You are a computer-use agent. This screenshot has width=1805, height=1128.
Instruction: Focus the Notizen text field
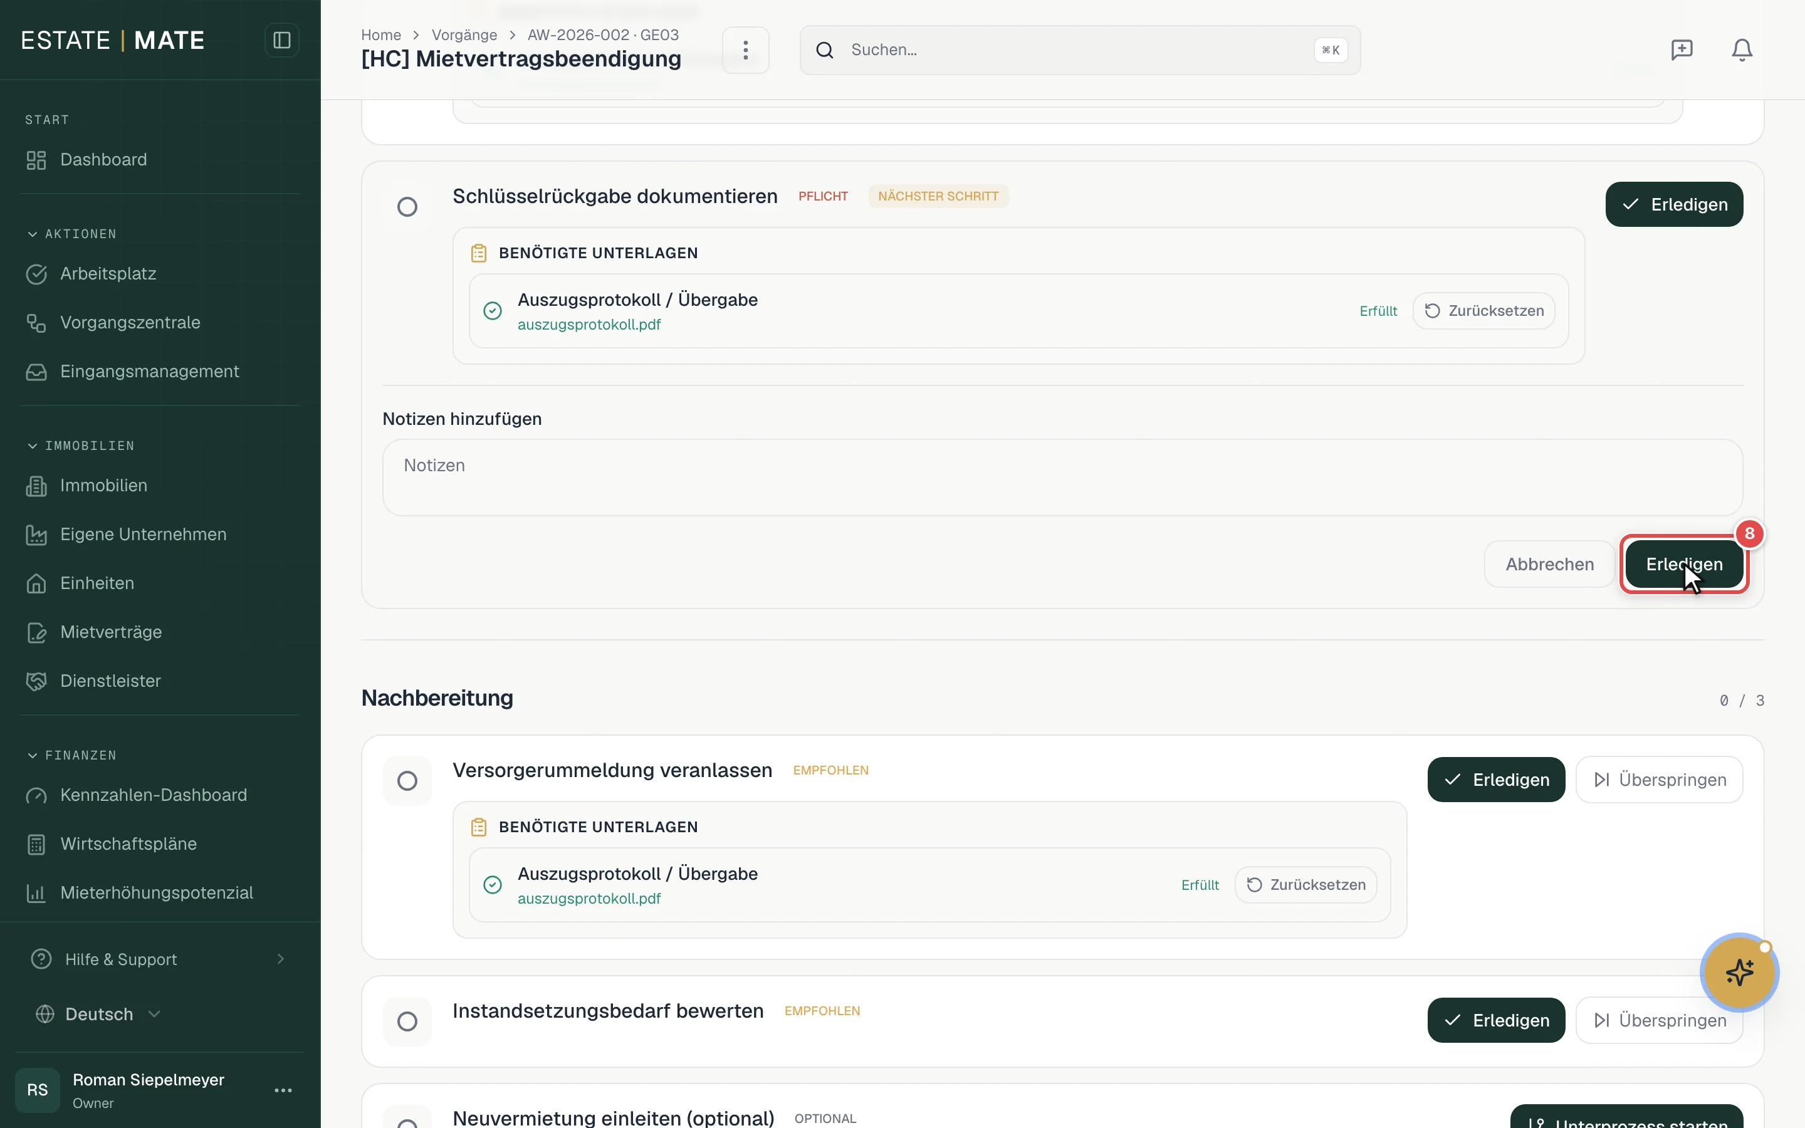point(1062,478)
